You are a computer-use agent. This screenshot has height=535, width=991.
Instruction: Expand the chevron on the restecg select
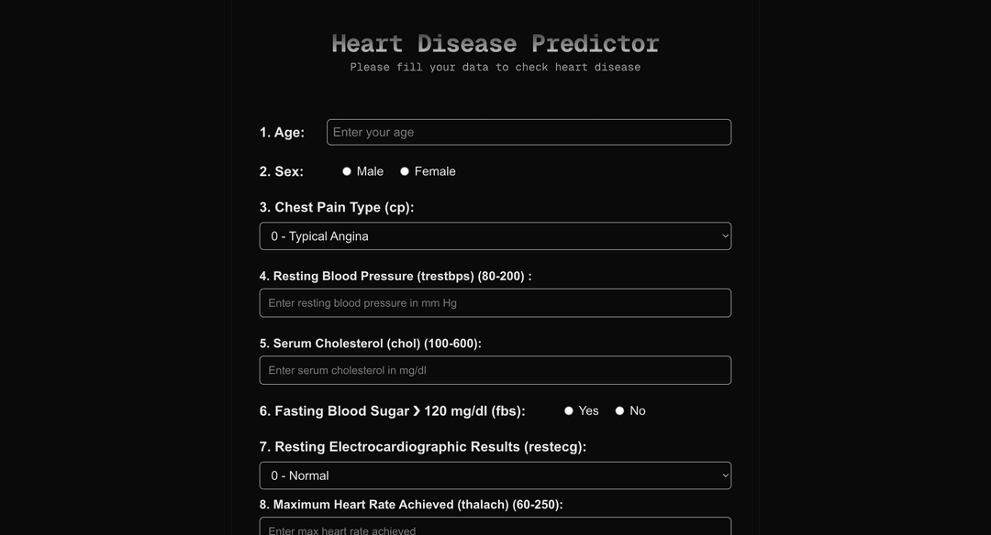721,475
